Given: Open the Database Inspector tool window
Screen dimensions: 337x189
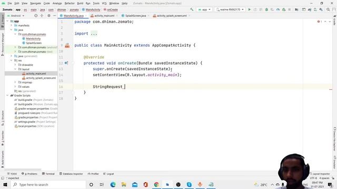Looking at the screenshot, I should pos(71,174).
